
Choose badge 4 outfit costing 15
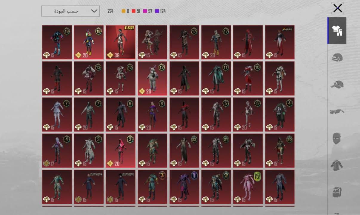[x=280, y=114]
